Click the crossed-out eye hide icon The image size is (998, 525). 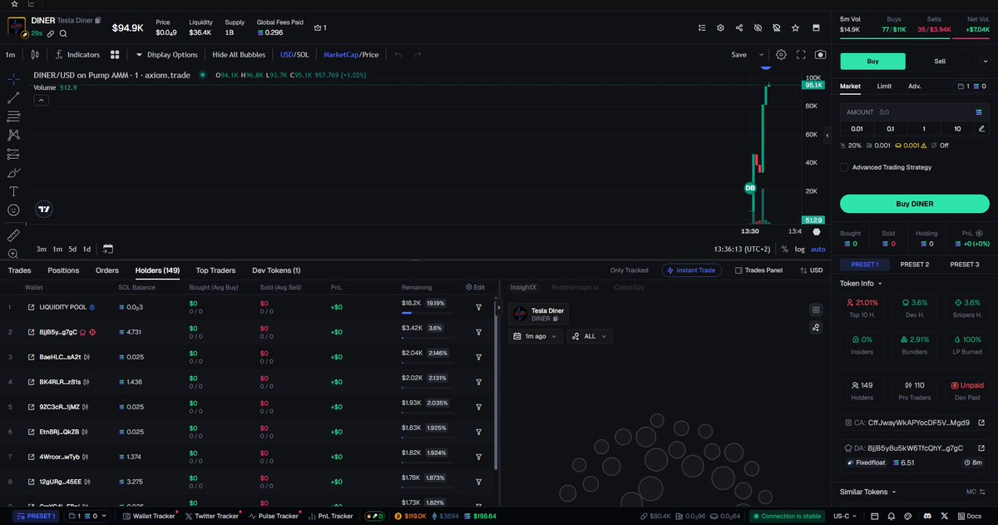tap(758, 27)
